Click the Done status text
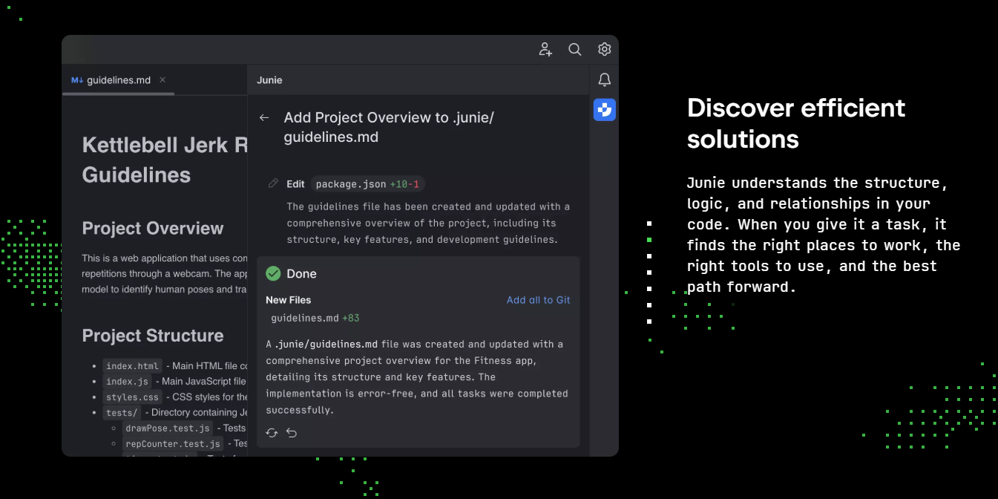Viewport: 998px width, 499px height. (x=302, y=274)
